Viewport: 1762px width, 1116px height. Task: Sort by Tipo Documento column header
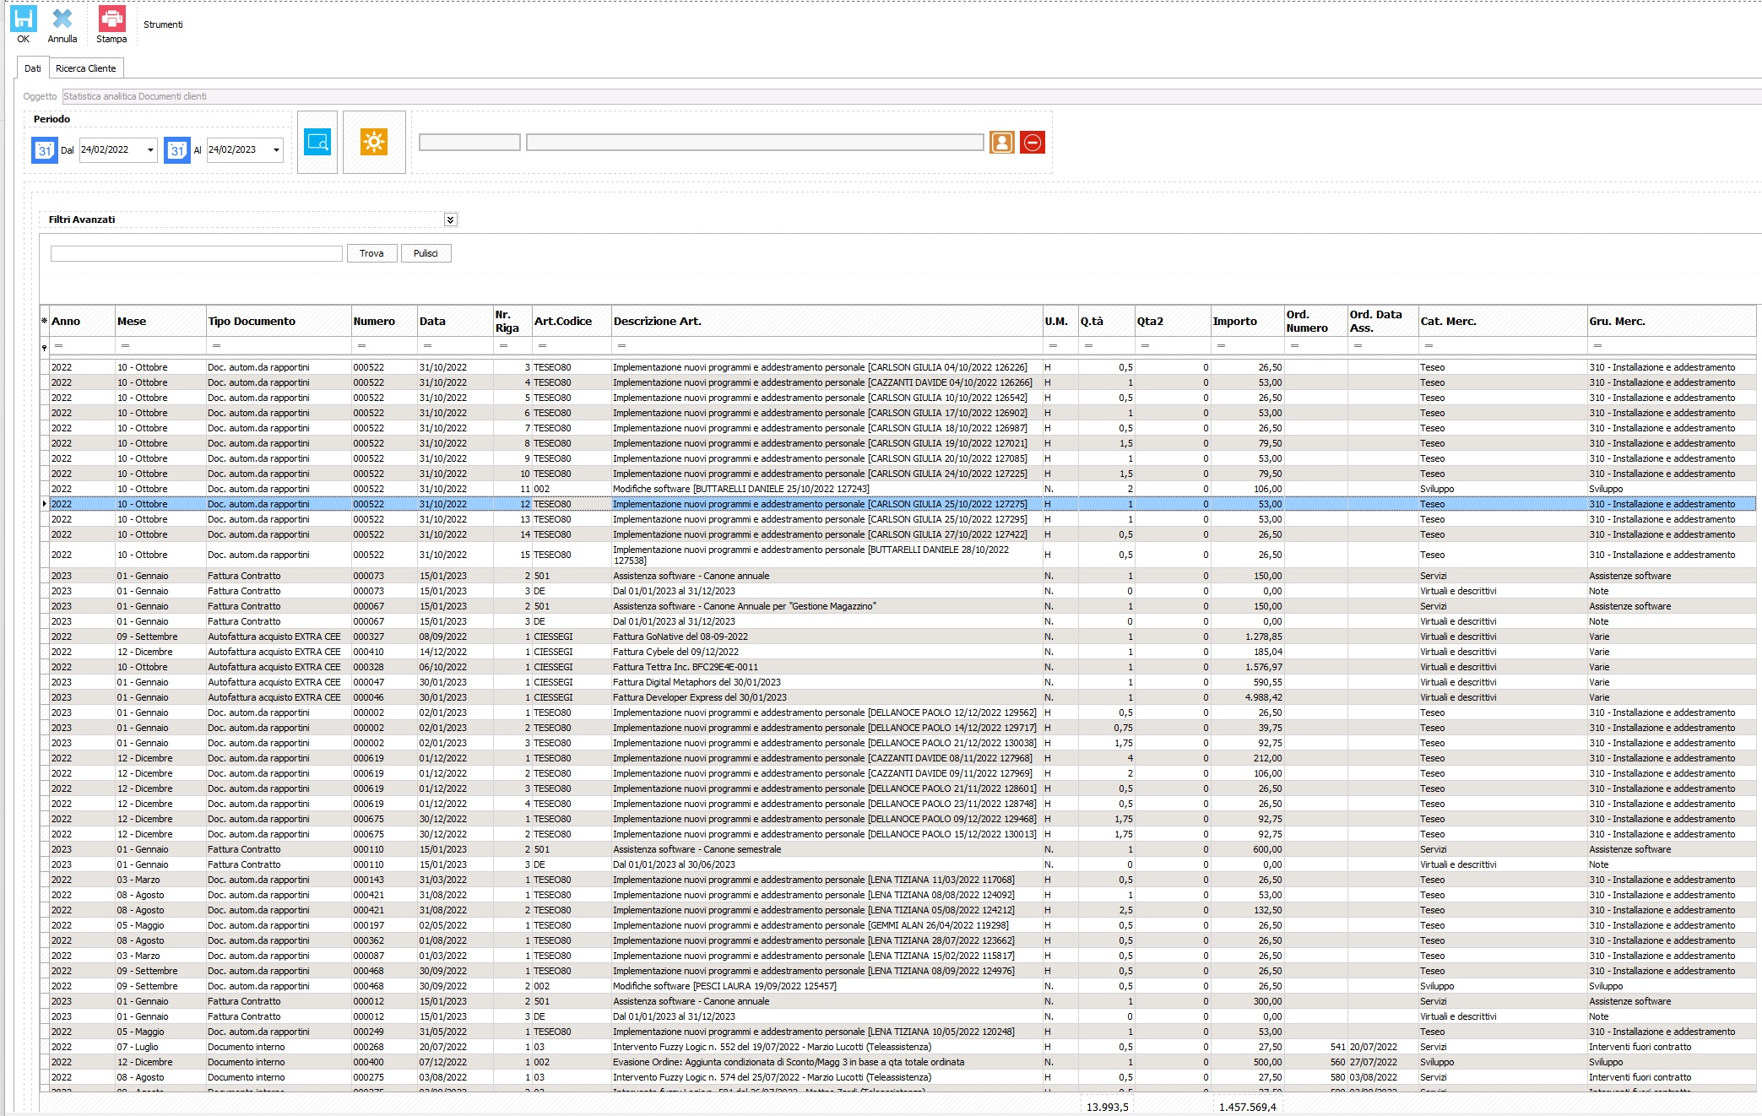tap(279, 321)
